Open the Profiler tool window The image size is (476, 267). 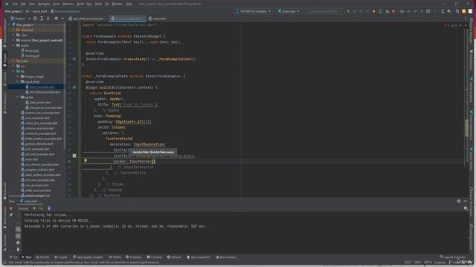[x=42, y=257]
